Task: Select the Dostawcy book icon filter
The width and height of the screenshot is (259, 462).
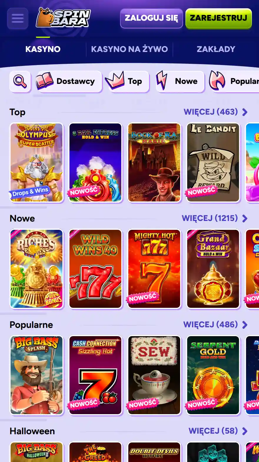Action: (x=45, y=81)
